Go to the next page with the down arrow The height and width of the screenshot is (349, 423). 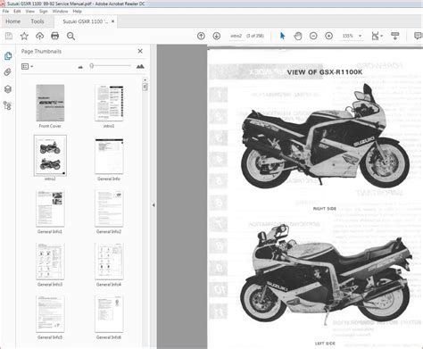(x=217, y=36)
